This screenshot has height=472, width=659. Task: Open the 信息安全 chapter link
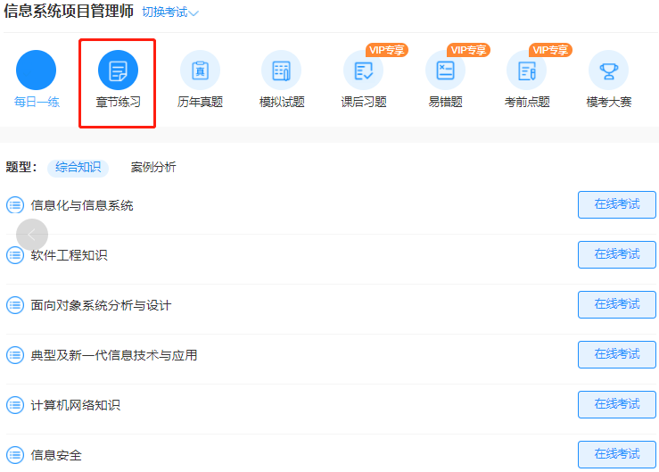[56, 455]
